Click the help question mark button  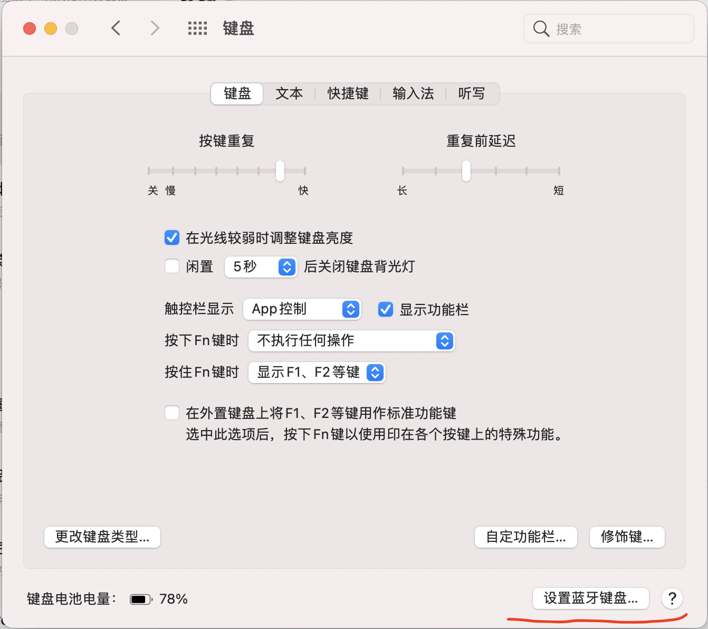[672, 598]
